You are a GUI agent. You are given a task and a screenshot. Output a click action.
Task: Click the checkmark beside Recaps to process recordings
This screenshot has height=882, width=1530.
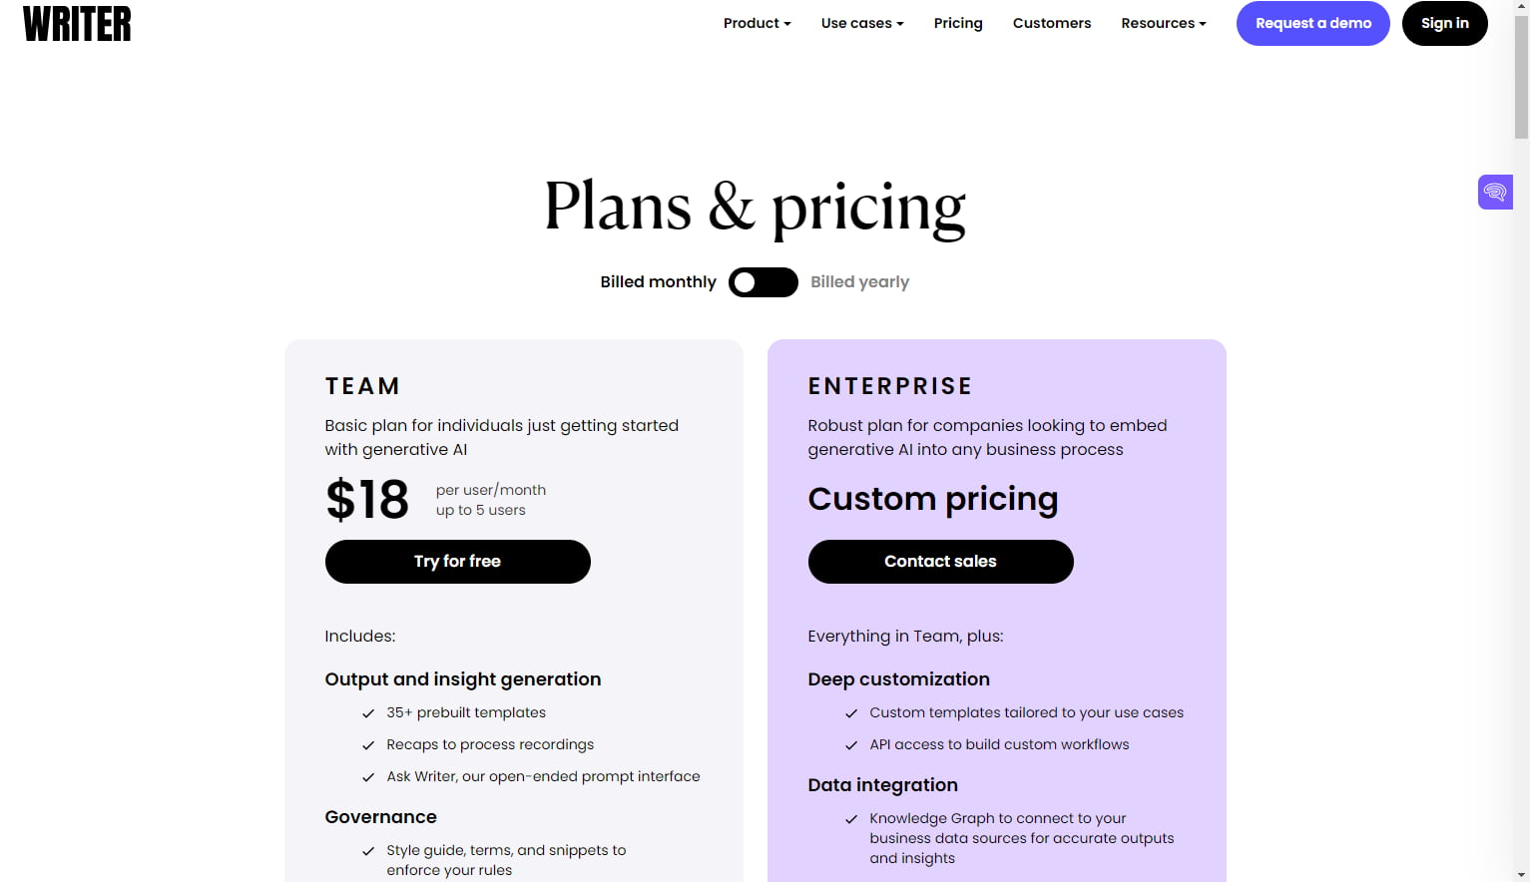tap(367, 745)
